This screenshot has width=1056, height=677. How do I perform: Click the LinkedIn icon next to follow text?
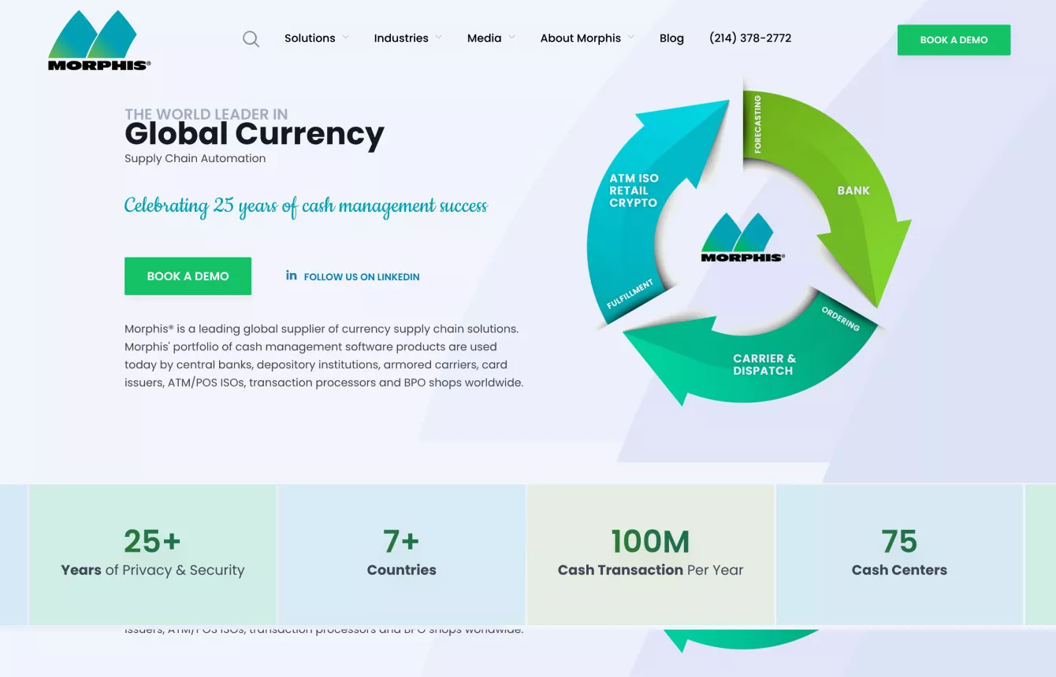pyautogui.click(x=291, y=276)
